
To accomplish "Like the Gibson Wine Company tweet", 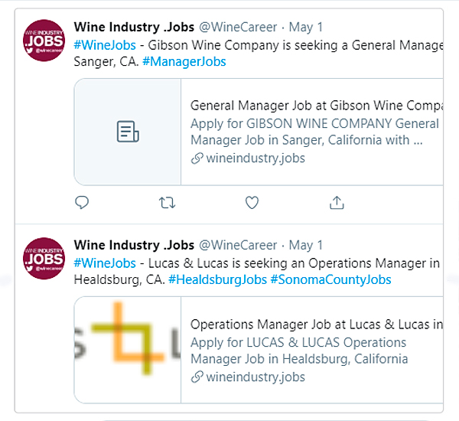I will [x=252, y=203].
